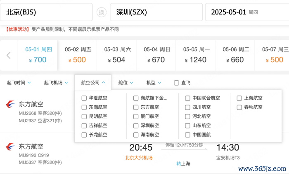Tick the 昆明航空 checkbox

[84, 117]
